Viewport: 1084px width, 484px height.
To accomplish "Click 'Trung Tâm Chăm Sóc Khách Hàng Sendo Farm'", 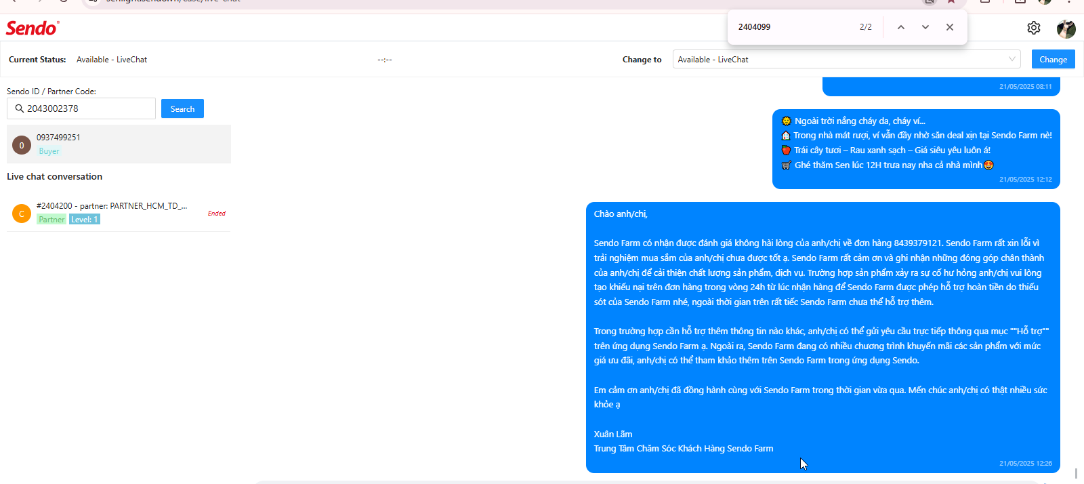I will (x=684, y=449).
